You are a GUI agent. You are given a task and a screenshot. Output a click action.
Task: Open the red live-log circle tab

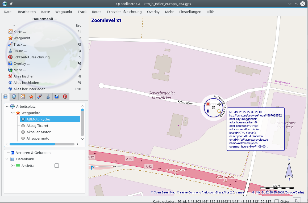pos(65,97)
